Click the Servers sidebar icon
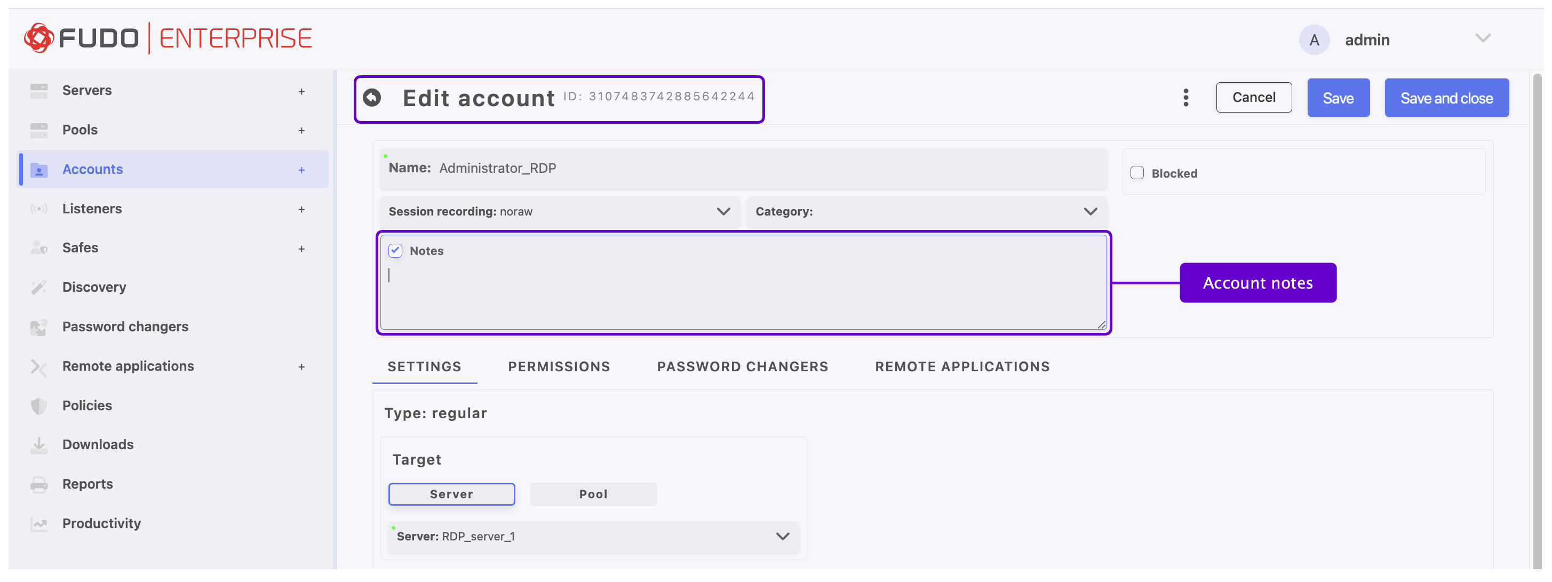 [39, 91]
